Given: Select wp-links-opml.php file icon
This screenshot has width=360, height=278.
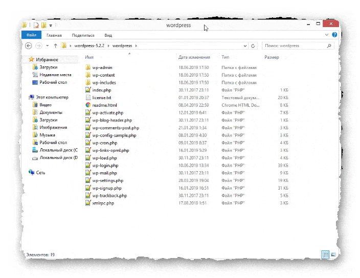Looking at the screenshot, I should pos(88,150).
